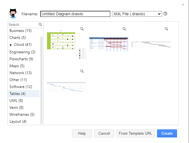Select the green matrix table template thumbnail
The image size is (189, 143).
[x=66, y=44]
